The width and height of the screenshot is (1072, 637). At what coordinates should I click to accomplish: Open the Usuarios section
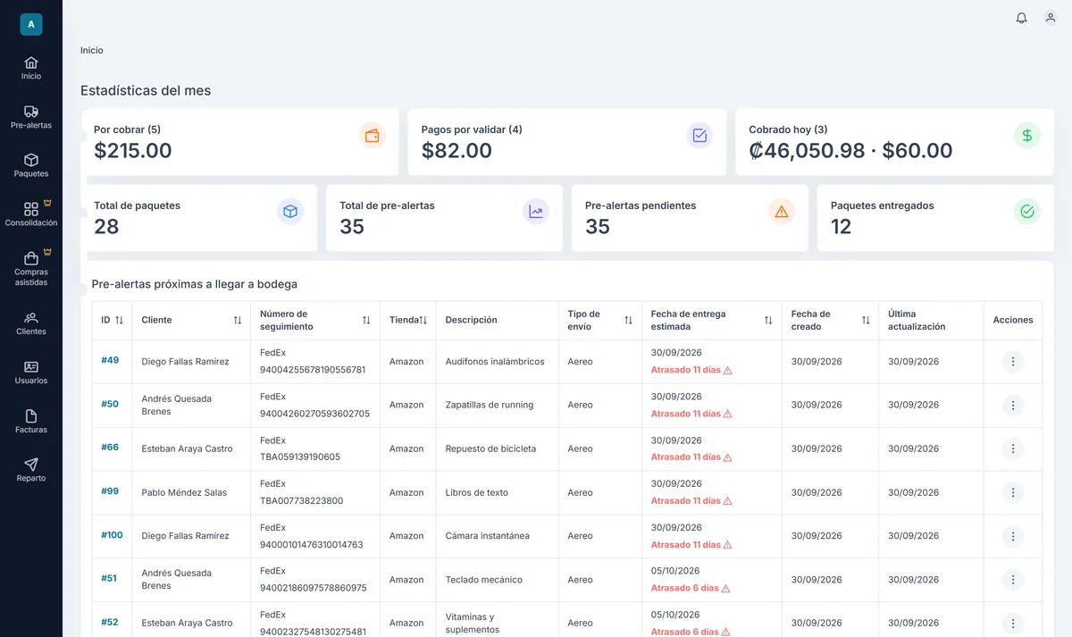coord(31,373)
